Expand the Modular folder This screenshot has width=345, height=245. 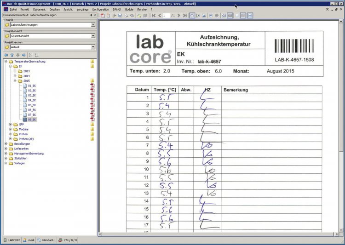click(x=10, y=129)
